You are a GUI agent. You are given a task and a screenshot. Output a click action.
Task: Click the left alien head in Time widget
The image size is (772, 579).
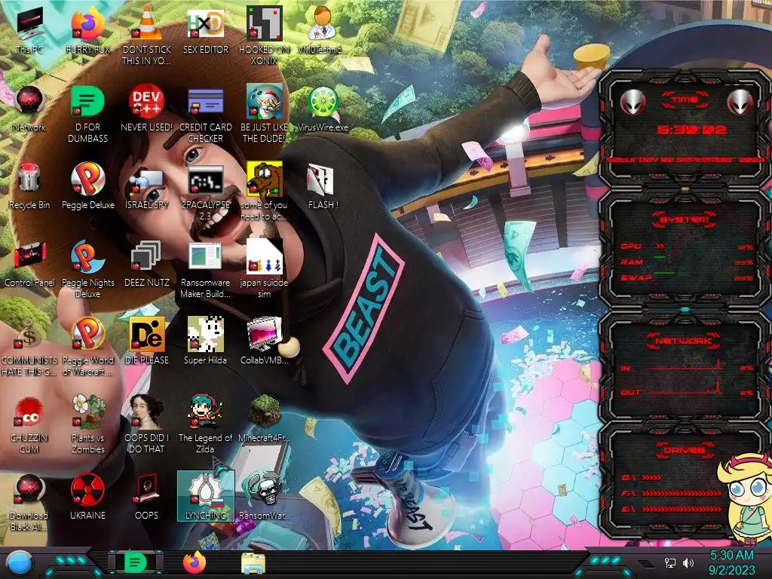[x=633, y=103]
